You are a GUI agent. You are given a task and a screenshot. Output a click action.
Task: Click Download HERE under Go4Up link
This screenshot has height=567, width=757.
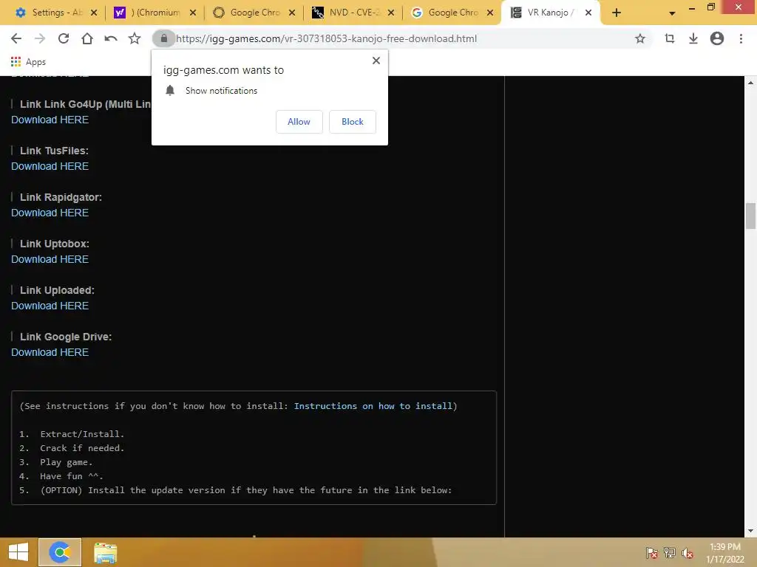[50, 120]
